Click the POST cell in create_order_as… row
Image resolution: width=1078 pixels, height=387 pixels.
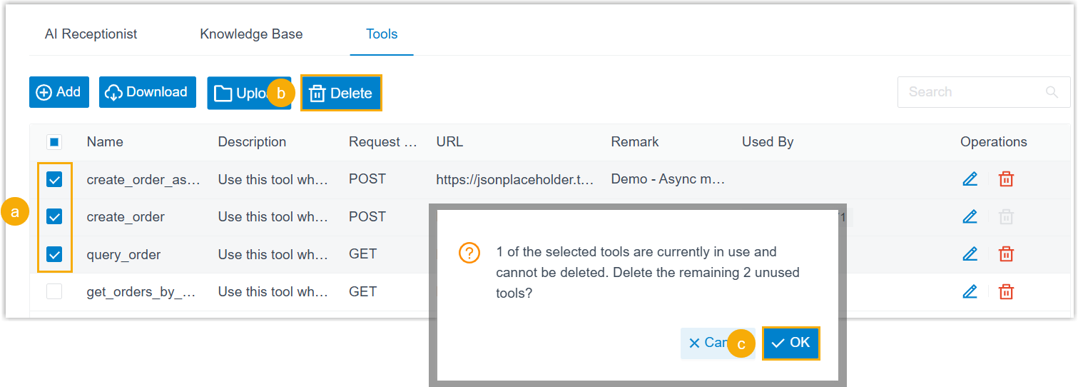click(x=367, y=179)
